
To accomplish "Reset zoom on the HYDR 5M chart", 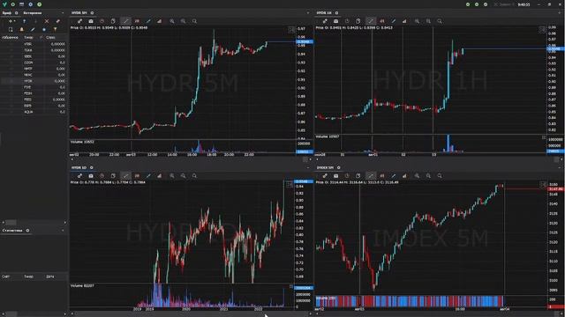I will pos(194,21).
